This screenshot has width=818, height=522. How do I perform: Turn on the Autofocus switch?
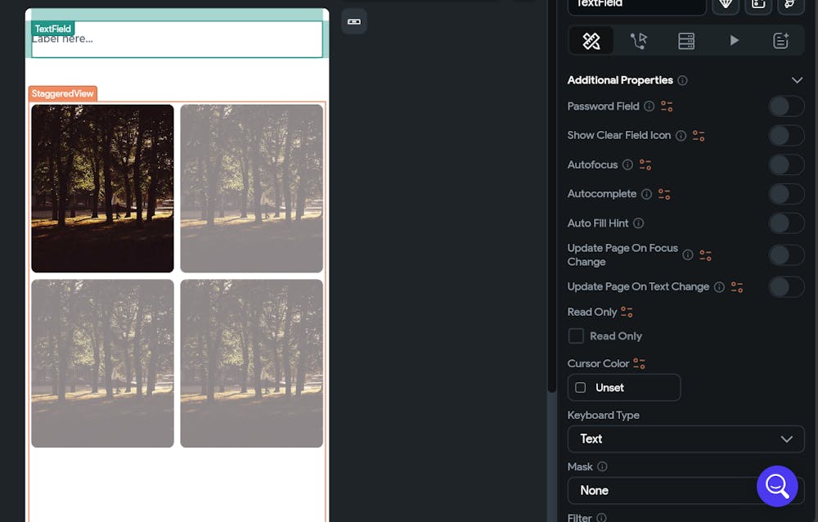(787, 165)
